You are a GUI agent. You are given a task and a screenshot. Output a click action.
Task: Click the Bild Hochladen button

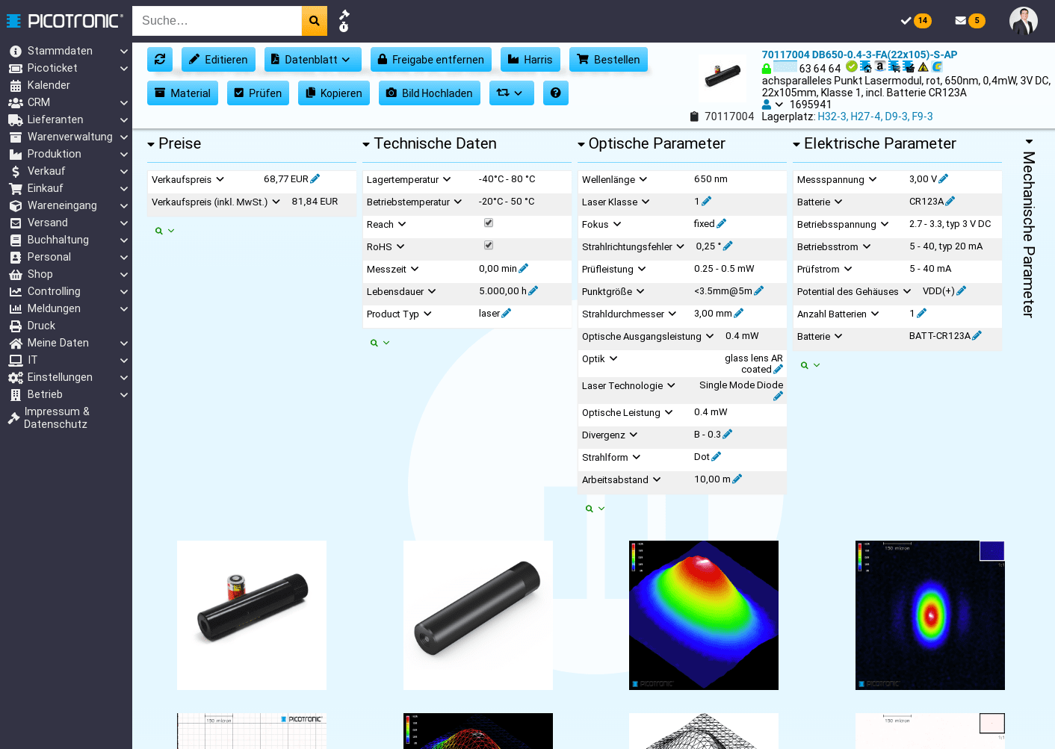click(430, 93)
